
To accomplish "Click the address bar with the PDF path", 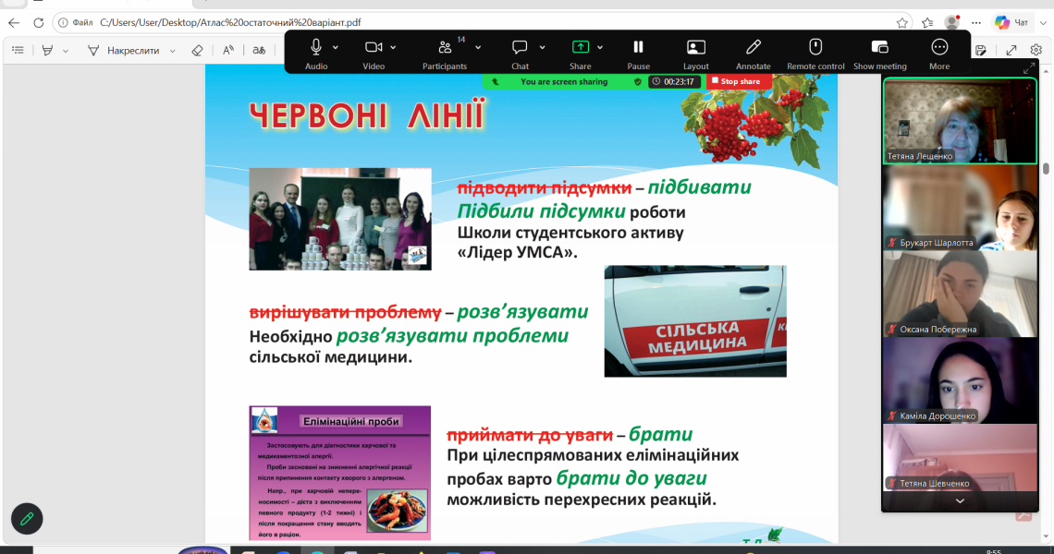I will (471, 22).
